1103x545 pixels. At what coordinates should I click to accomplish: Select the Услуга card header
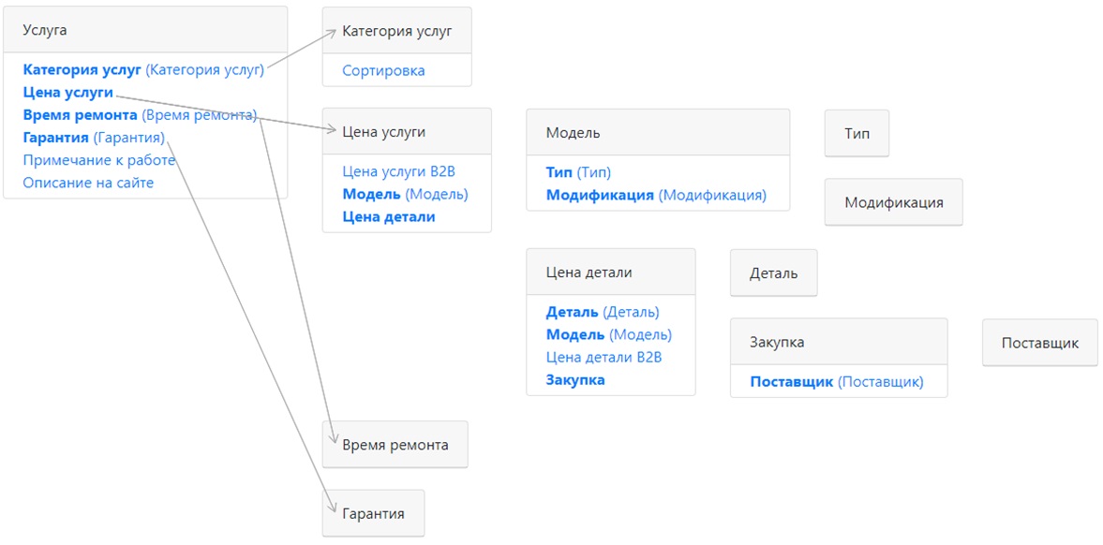(145, 30)
